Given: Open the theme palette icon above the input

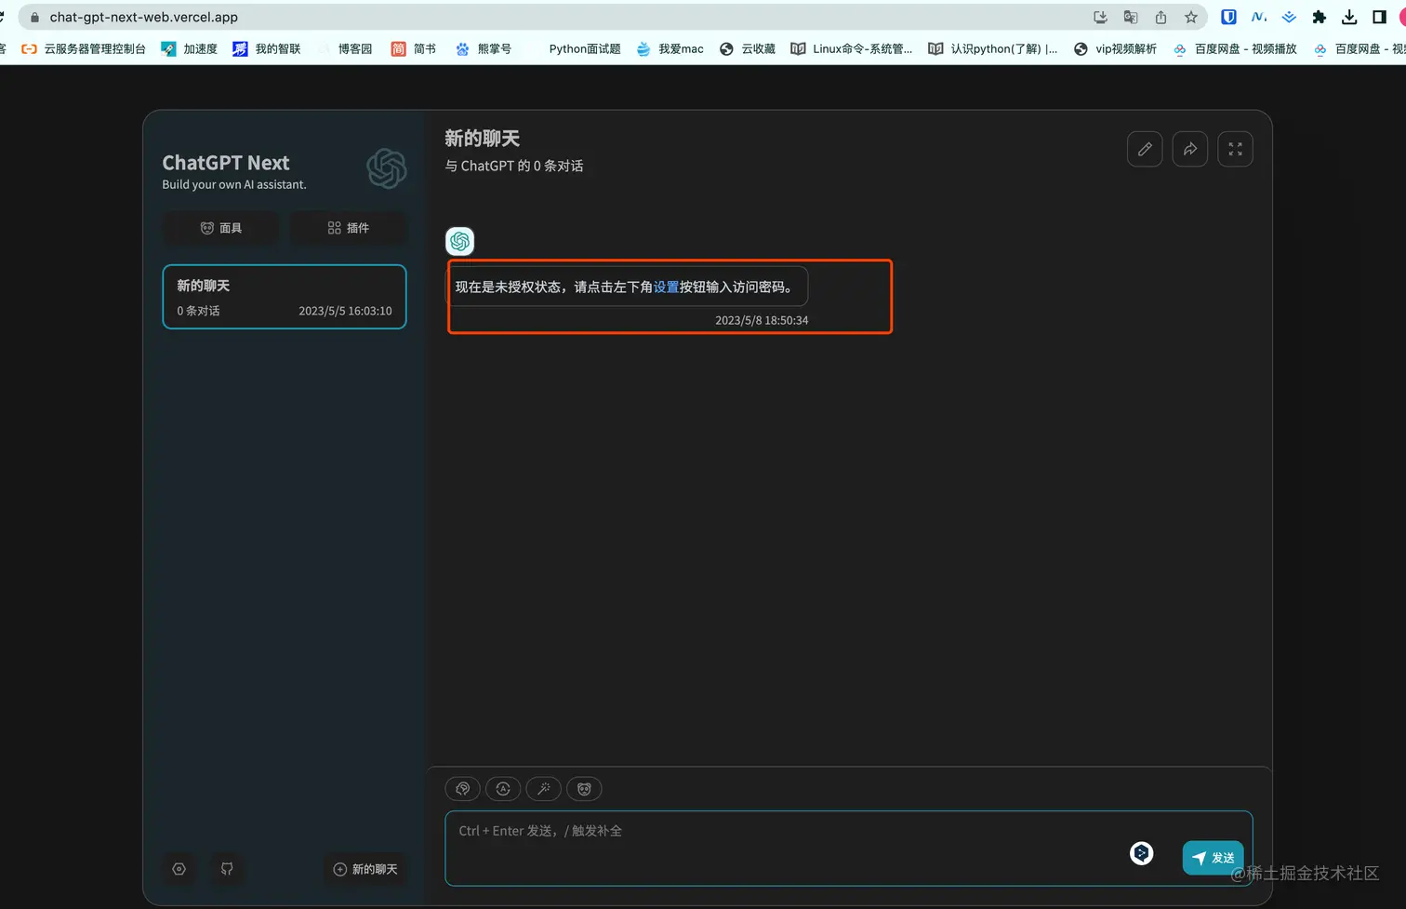Looking at the screenshot, I should (x=463, y=789).
